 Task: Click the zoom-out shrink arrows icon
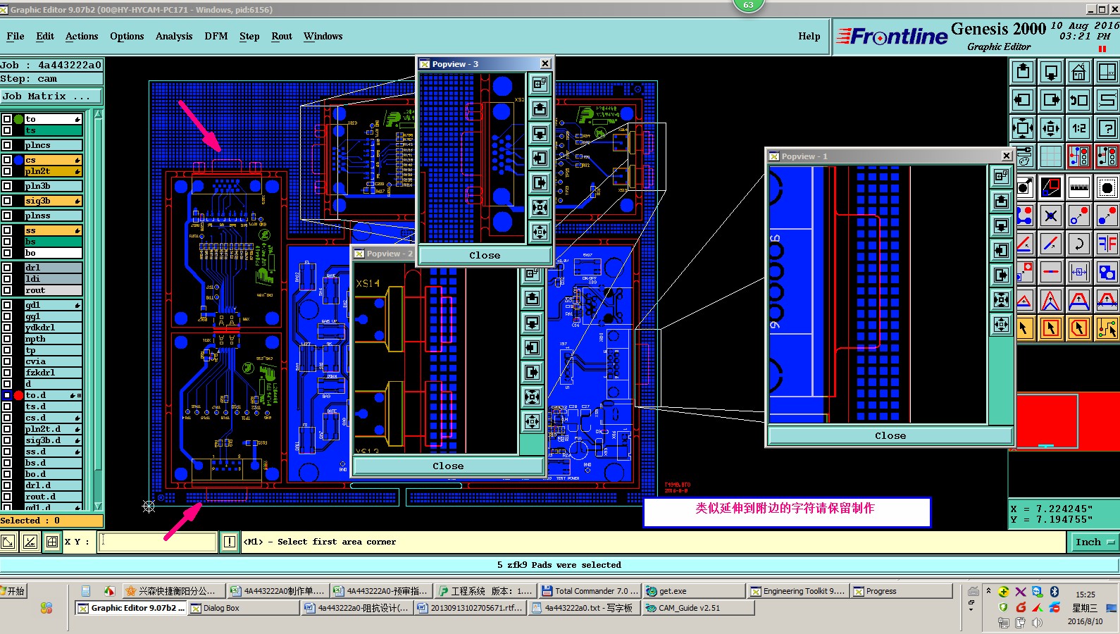point(1051,128)
